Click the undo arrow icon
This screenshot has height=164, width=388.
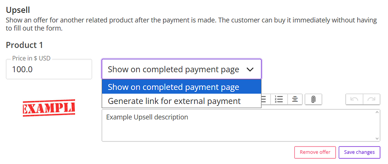click(x=354, y=99)
